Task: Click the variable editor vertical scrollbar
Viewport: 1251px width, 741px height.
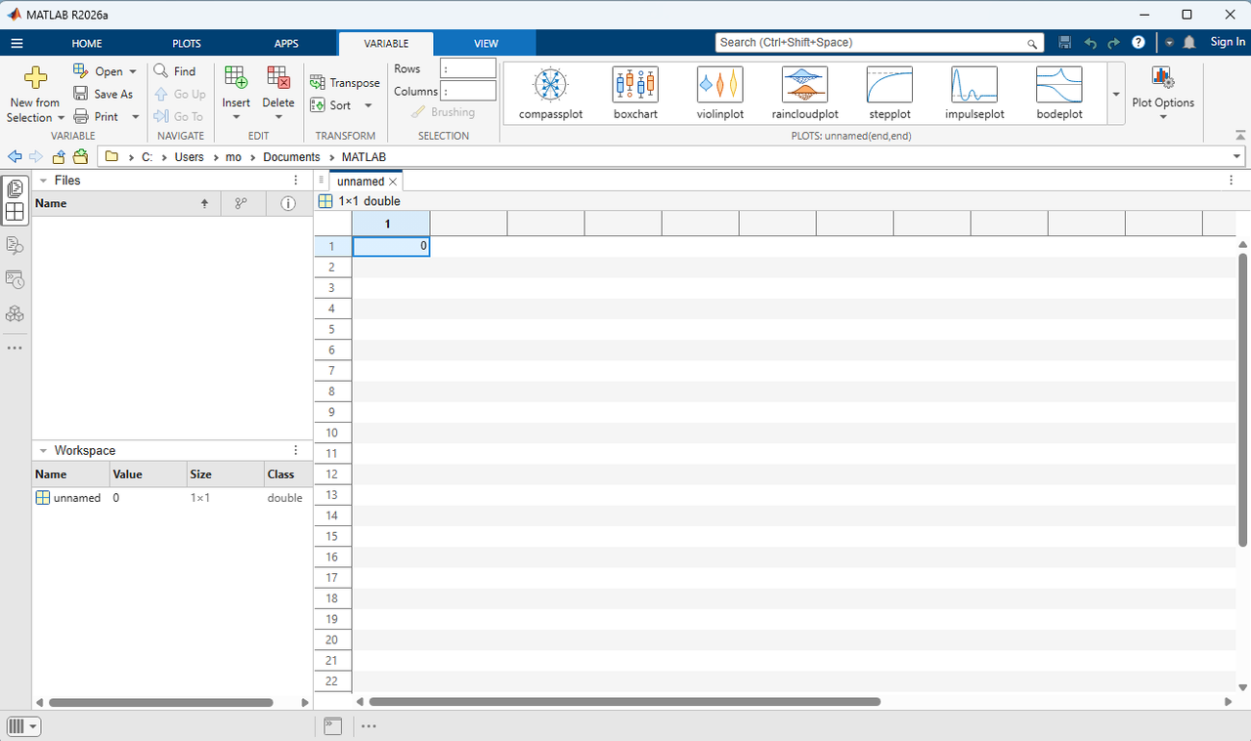Action: point(1242,399)
